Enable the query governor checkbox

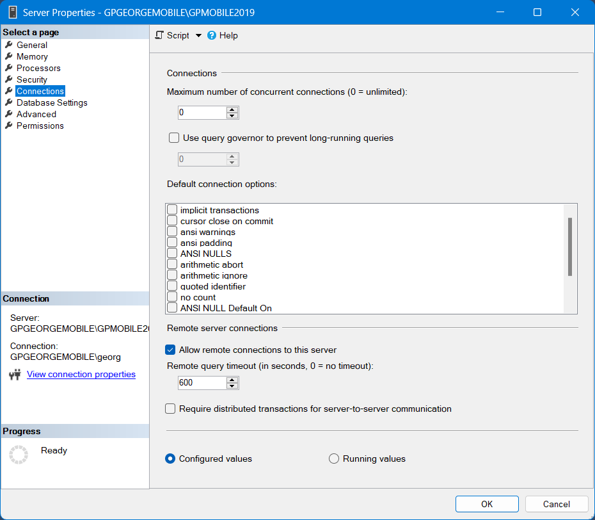click(x=173, y=137)
